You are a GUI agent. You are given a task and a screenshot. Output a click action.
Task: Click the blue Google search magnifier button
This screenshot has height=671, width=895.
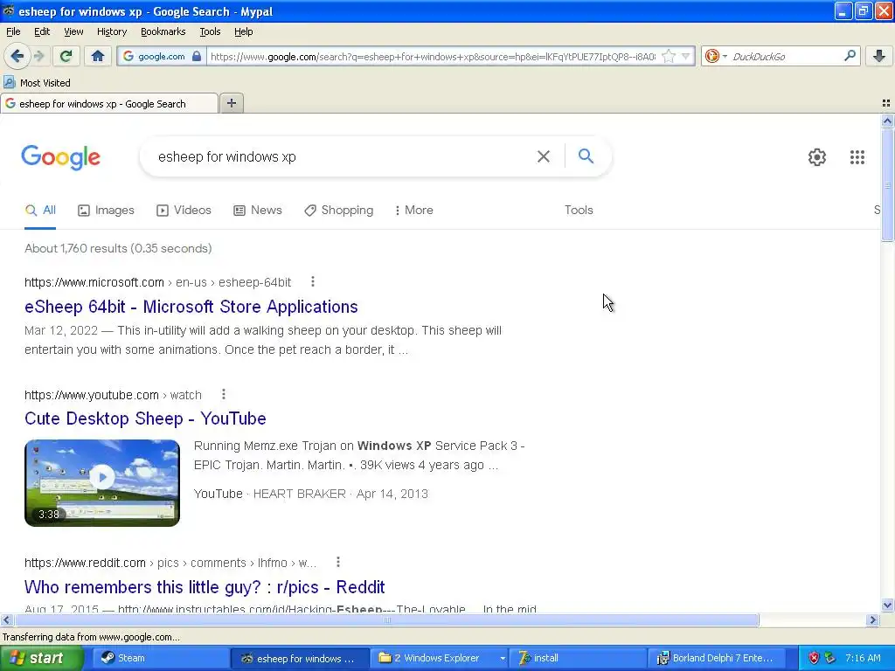tap(586, 156)
